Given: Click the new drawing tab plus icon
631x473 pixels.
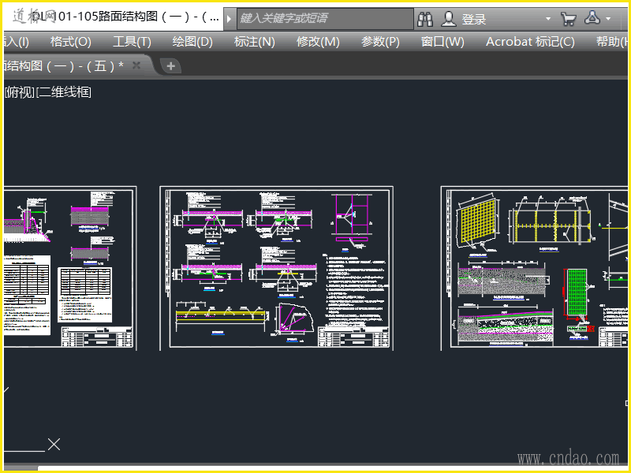Looking at the screenshot, I should [170, 65].
